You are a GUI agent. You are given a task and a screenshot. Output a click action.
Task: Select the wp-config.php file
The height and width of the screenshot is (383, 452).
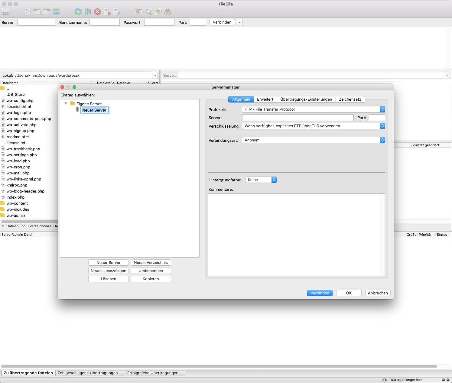20,100
